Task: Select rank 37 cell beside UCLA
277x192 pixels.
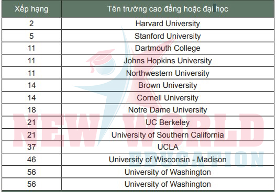Action: click(31, 147)
